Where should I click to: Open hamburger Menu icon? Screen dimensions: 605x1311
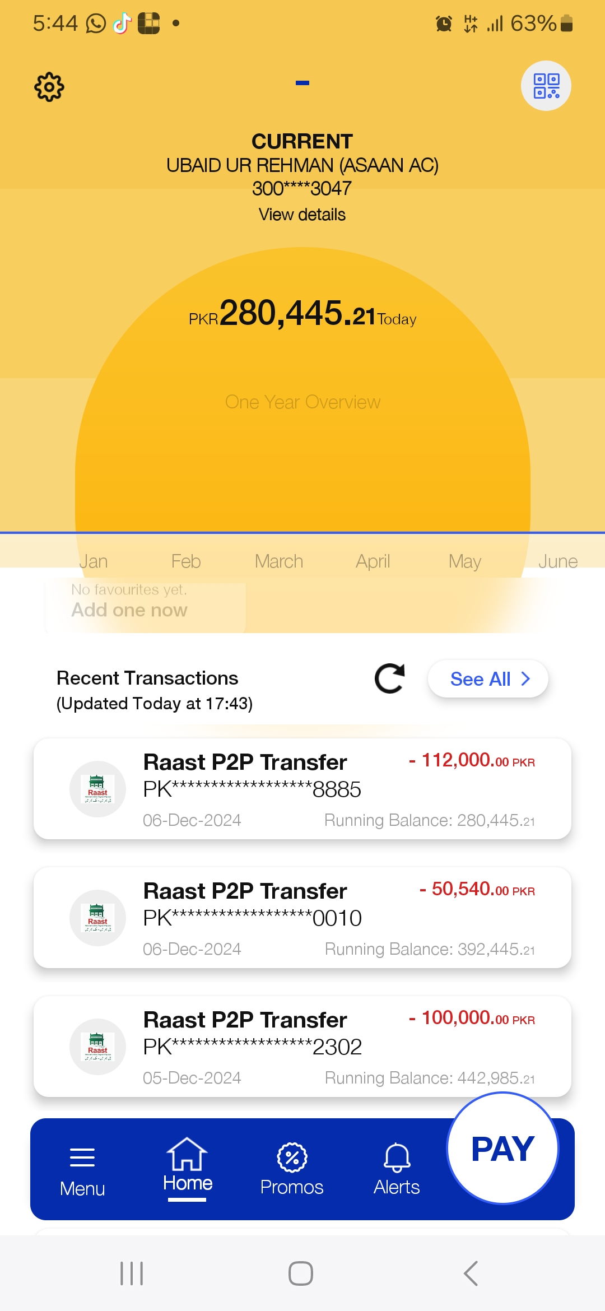82,1157
